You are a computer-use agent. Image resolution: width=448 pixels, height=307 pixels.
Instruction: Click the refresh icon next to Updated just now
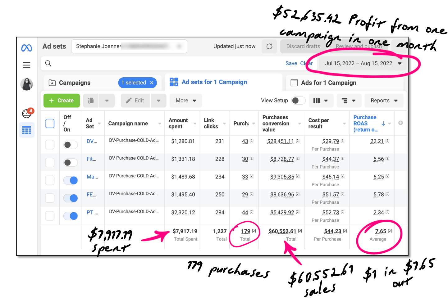click(x=269, y=47)
